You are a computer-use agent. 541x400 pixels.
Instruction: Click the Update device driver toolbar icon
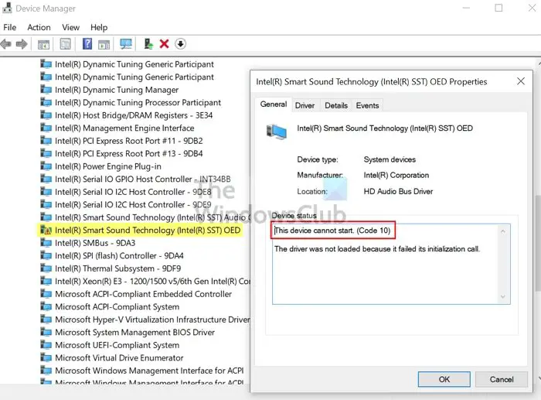[148, 44]
